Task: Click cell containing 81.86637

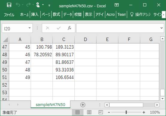Action: tap(64, 62)
